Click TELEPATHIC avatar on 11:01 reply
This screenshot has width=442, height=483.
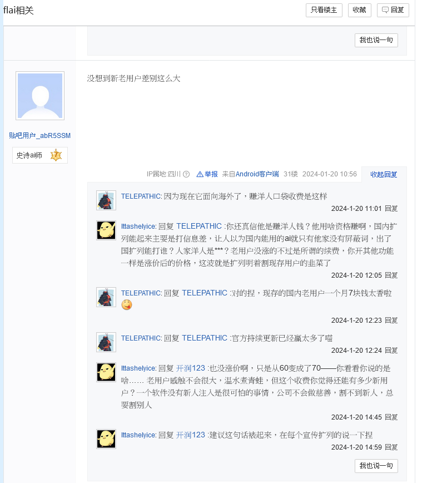[x=106, y=200]
